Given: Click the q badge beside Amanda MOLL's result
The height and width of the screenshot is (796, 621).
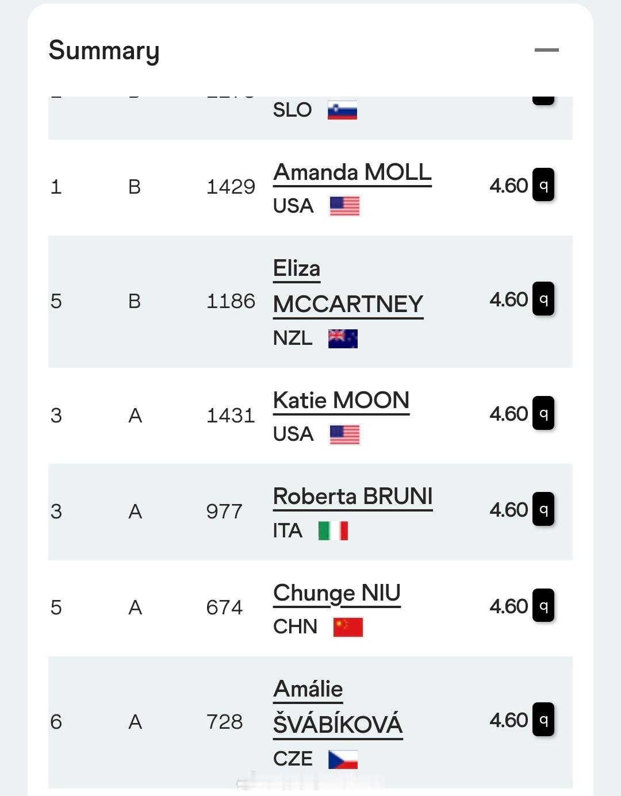Looking at the screenshot, I should pyautogui.click(x=543, y=184).
